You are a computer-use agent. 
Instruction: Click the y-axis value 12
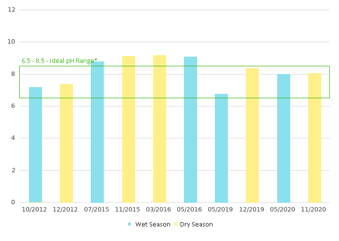[12, 10]
